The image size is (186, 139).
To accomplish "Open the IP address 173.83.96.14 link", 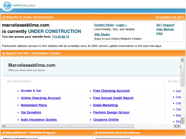I will point(60,37).
